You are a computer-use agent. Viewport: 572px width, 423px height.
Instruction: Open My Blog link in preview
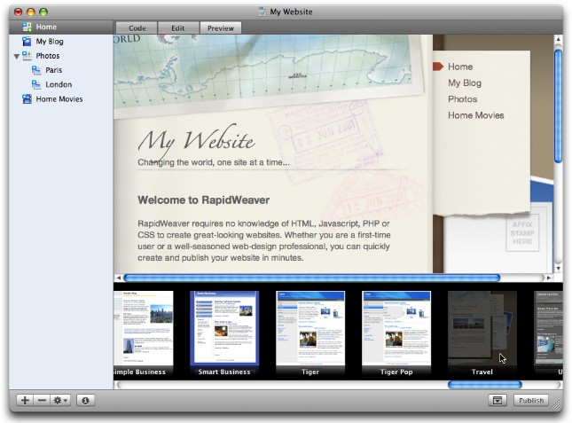465,83
